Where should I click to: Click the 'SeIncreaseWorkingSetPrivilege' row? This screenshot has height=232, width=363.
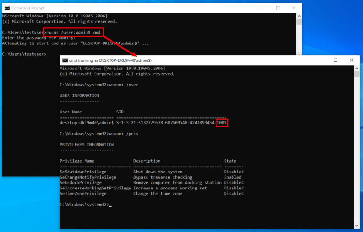tap(152, 188)
